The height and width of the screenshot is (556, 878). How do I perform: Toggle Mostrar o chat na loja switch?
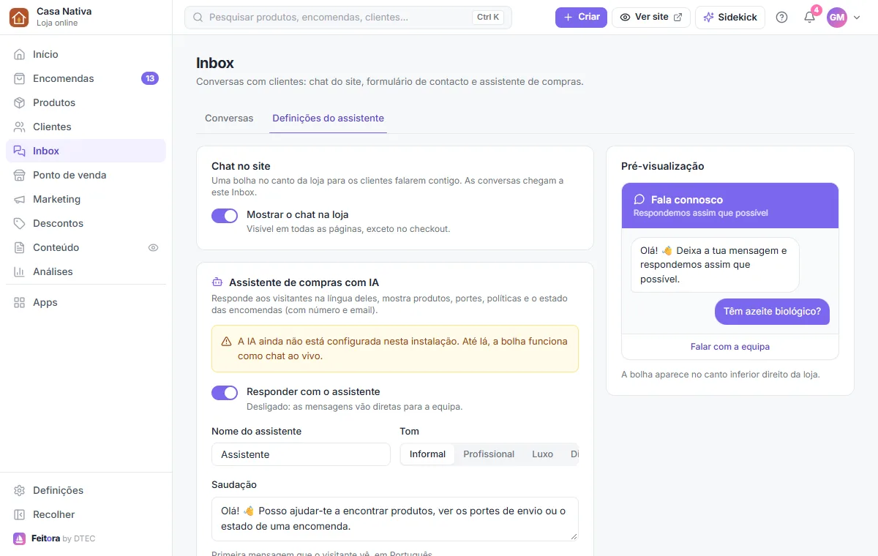click(x=225, y=215)
